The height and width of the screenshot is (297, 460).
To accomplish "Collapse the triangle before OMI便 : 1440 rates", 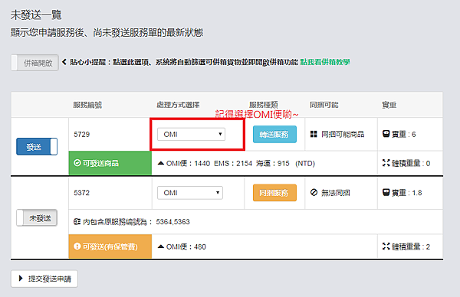I will 161,163.
